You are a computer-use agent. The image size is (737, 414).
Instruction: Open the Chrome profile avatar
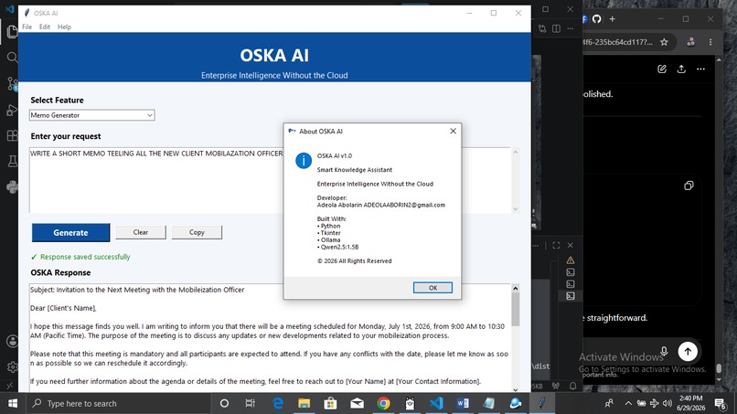point(690,42)
